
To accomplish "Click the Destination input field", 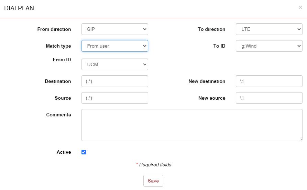I will [x=114, y=81].
